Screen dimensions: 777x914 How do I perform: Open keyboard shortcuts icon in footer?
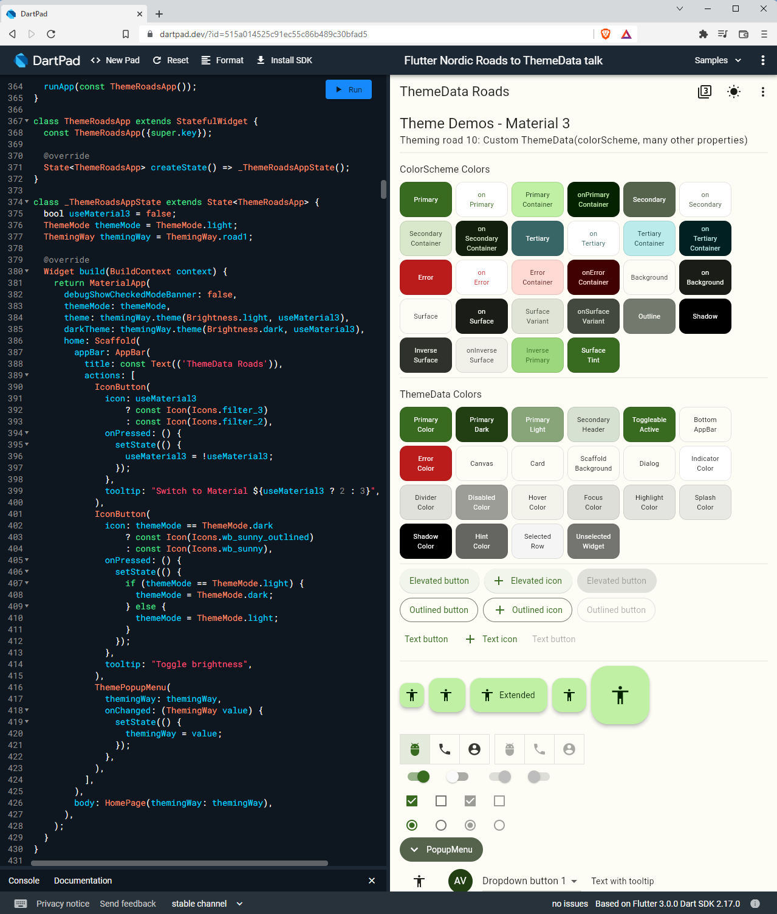[x=21, y=904]
